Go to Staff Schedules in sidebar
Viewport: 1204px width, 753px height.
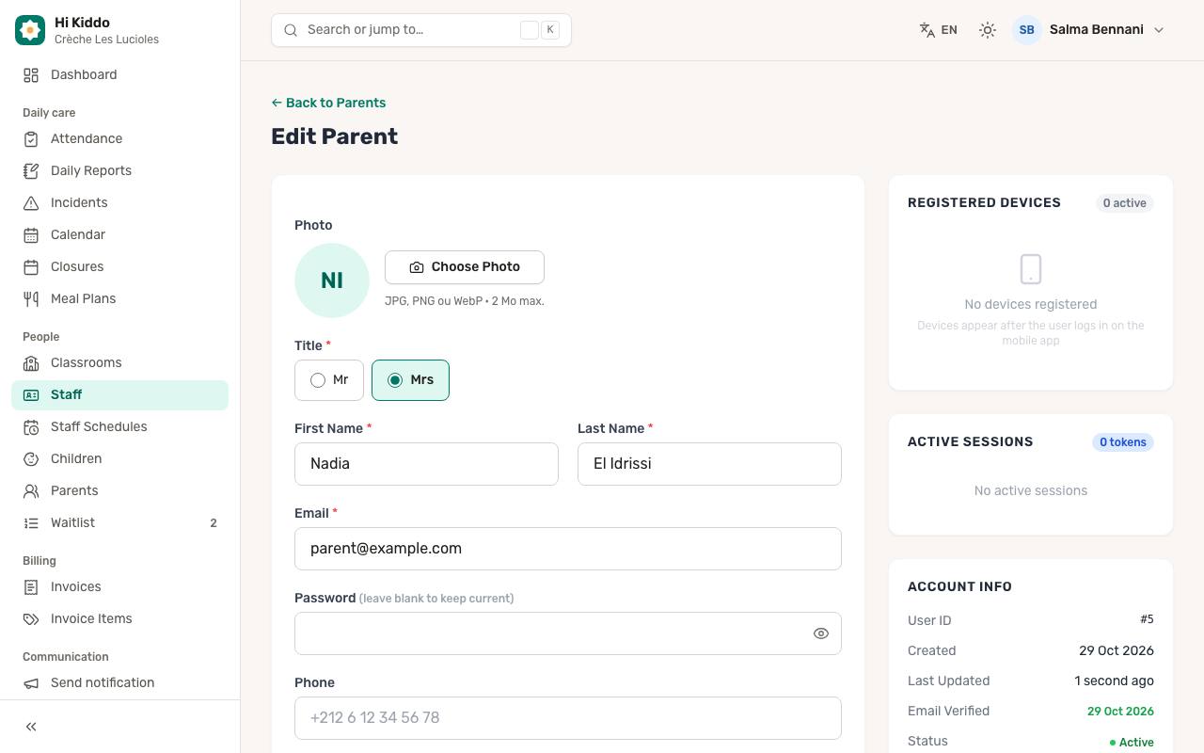tap(119, 427)
